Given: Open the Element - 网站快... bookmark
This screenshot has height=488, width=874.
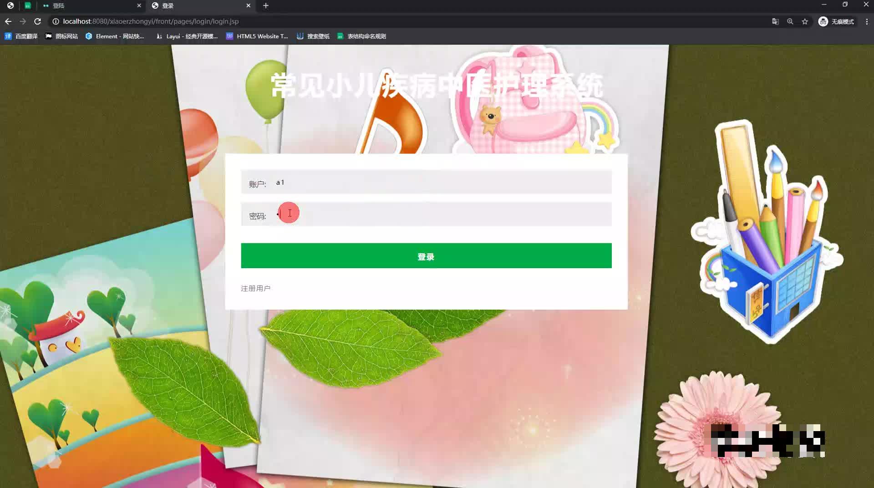Looking at the screenshot, I should (115, 36).
